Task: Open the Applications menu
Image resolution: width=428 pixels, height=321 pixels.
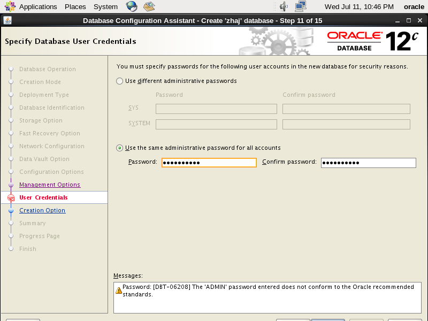Action: tap(38, 6)
